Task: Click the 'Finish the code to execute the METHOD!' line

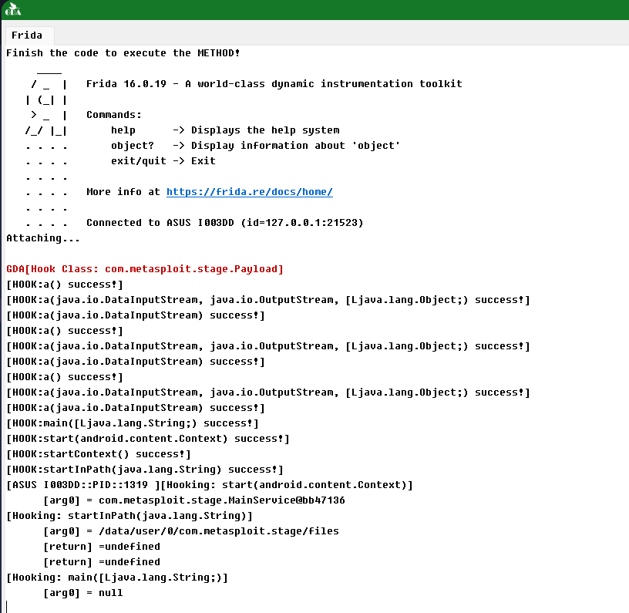Action: (x=123, y=53)
